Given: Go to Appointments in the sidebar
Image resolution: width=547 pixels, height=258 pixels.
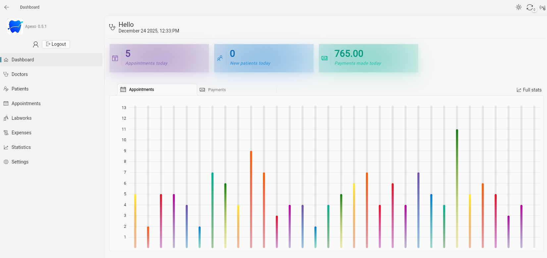Looking at the screenshot, I should click(x=51, y=103).
